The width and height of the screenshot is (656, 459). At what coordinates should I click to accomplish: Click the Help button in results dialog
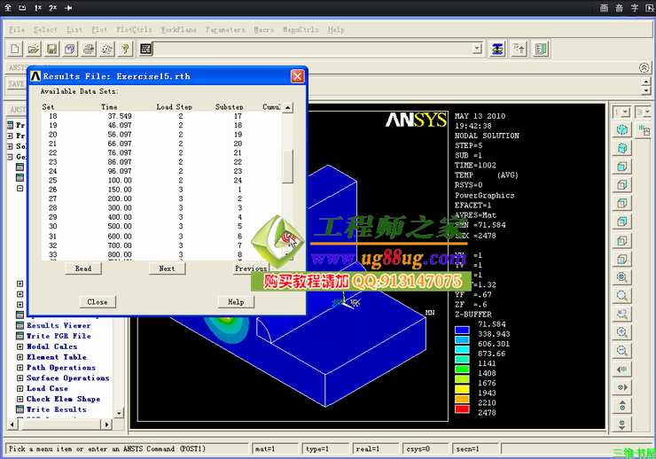click(x=236, y=302)
